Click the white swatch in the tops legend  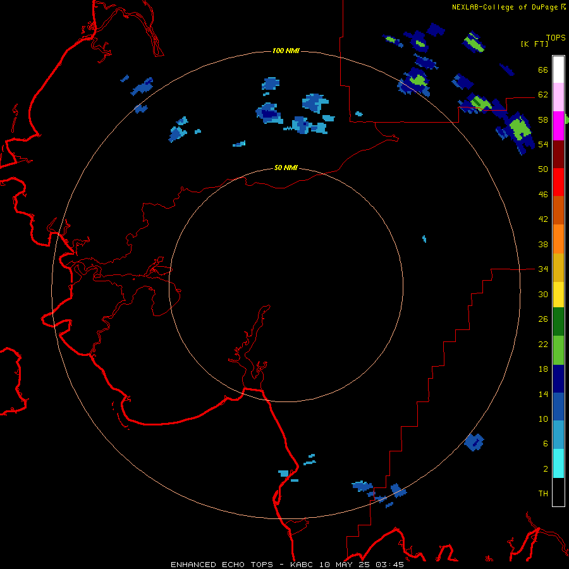click(x=558, y=70)
